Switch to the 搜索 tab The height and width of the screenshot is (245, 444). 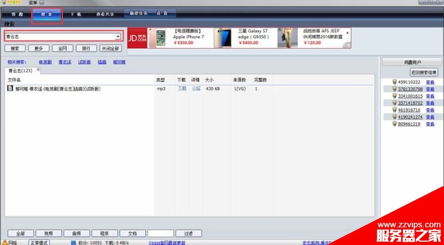47,14
